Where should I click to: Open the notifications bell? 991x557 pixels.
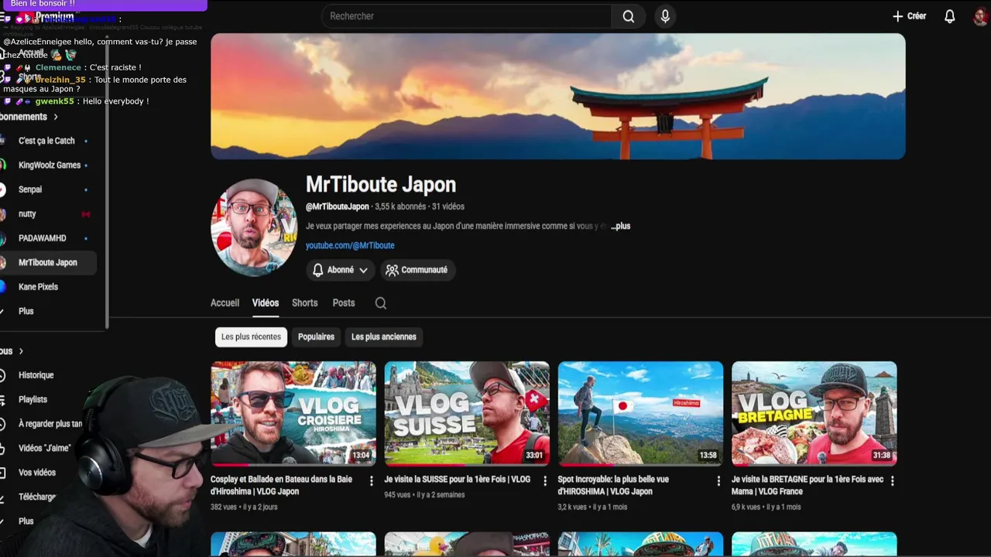tap(949, 16)
